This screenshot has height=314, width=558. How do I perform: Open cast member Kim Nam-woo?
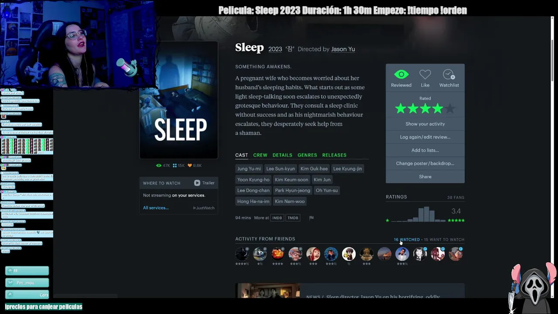290,201
